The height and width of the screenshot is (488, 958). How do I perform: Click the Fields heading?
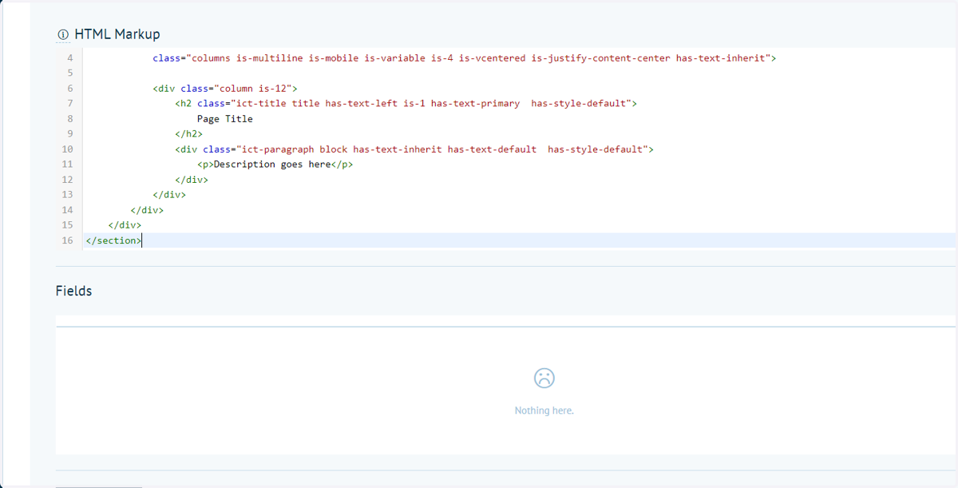click(73, 291)
